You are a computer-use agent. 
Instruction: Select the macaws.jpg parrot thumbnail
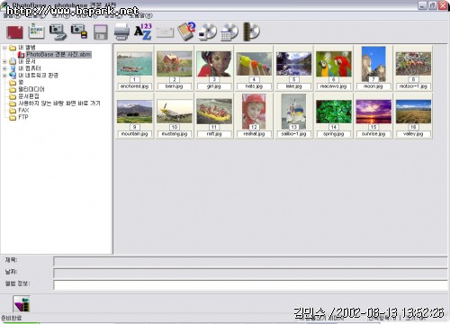tap(334, 64)
